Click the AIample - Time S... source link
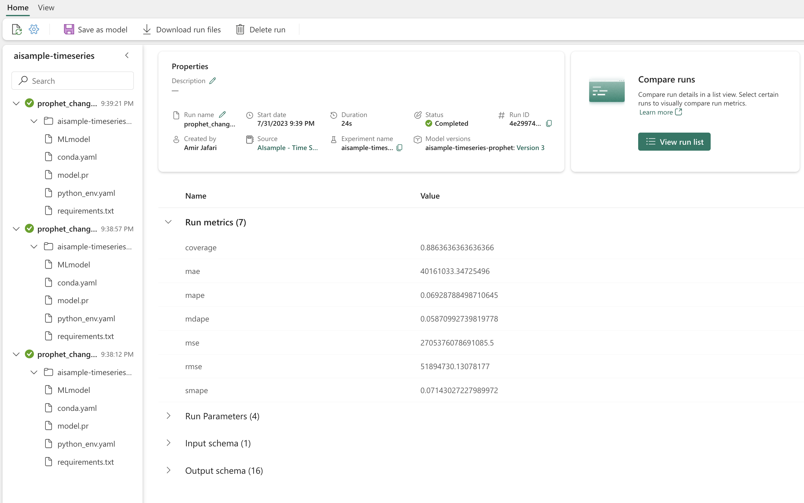 click(x=287, y=147)
